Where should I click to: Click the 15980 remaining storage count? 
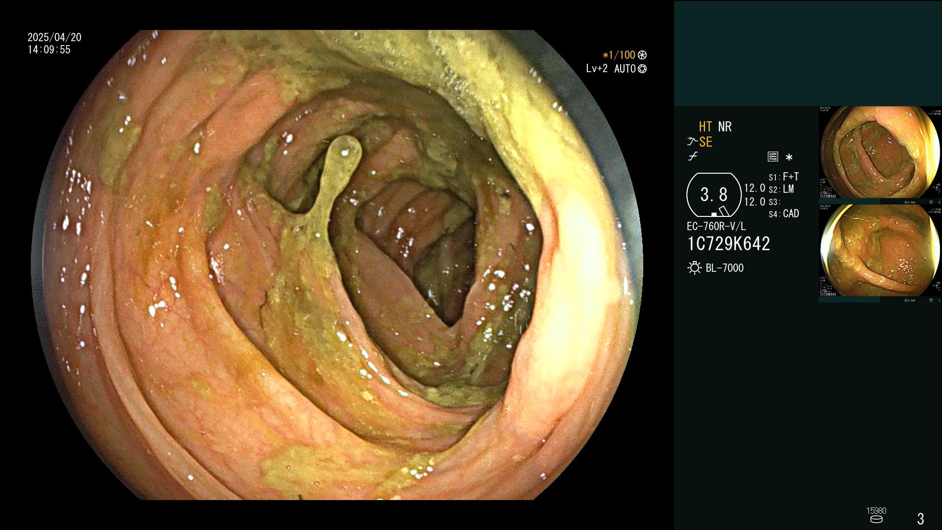click(x=876, y=511)
